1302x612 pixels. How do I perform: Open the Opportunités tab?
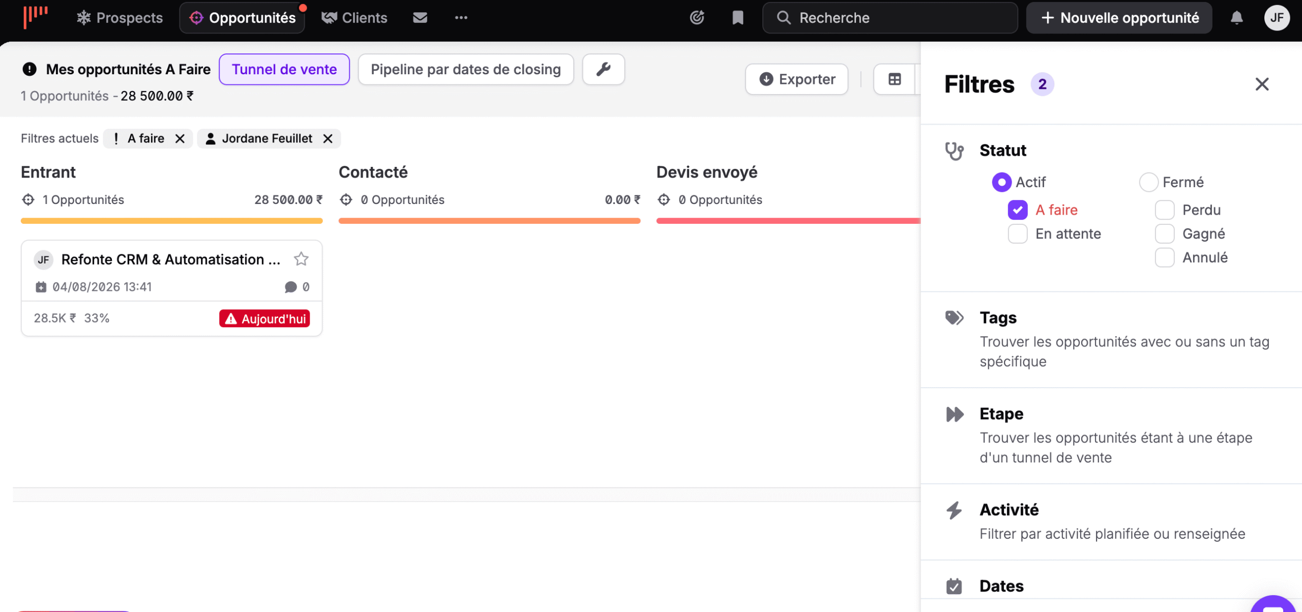(242, 18)
